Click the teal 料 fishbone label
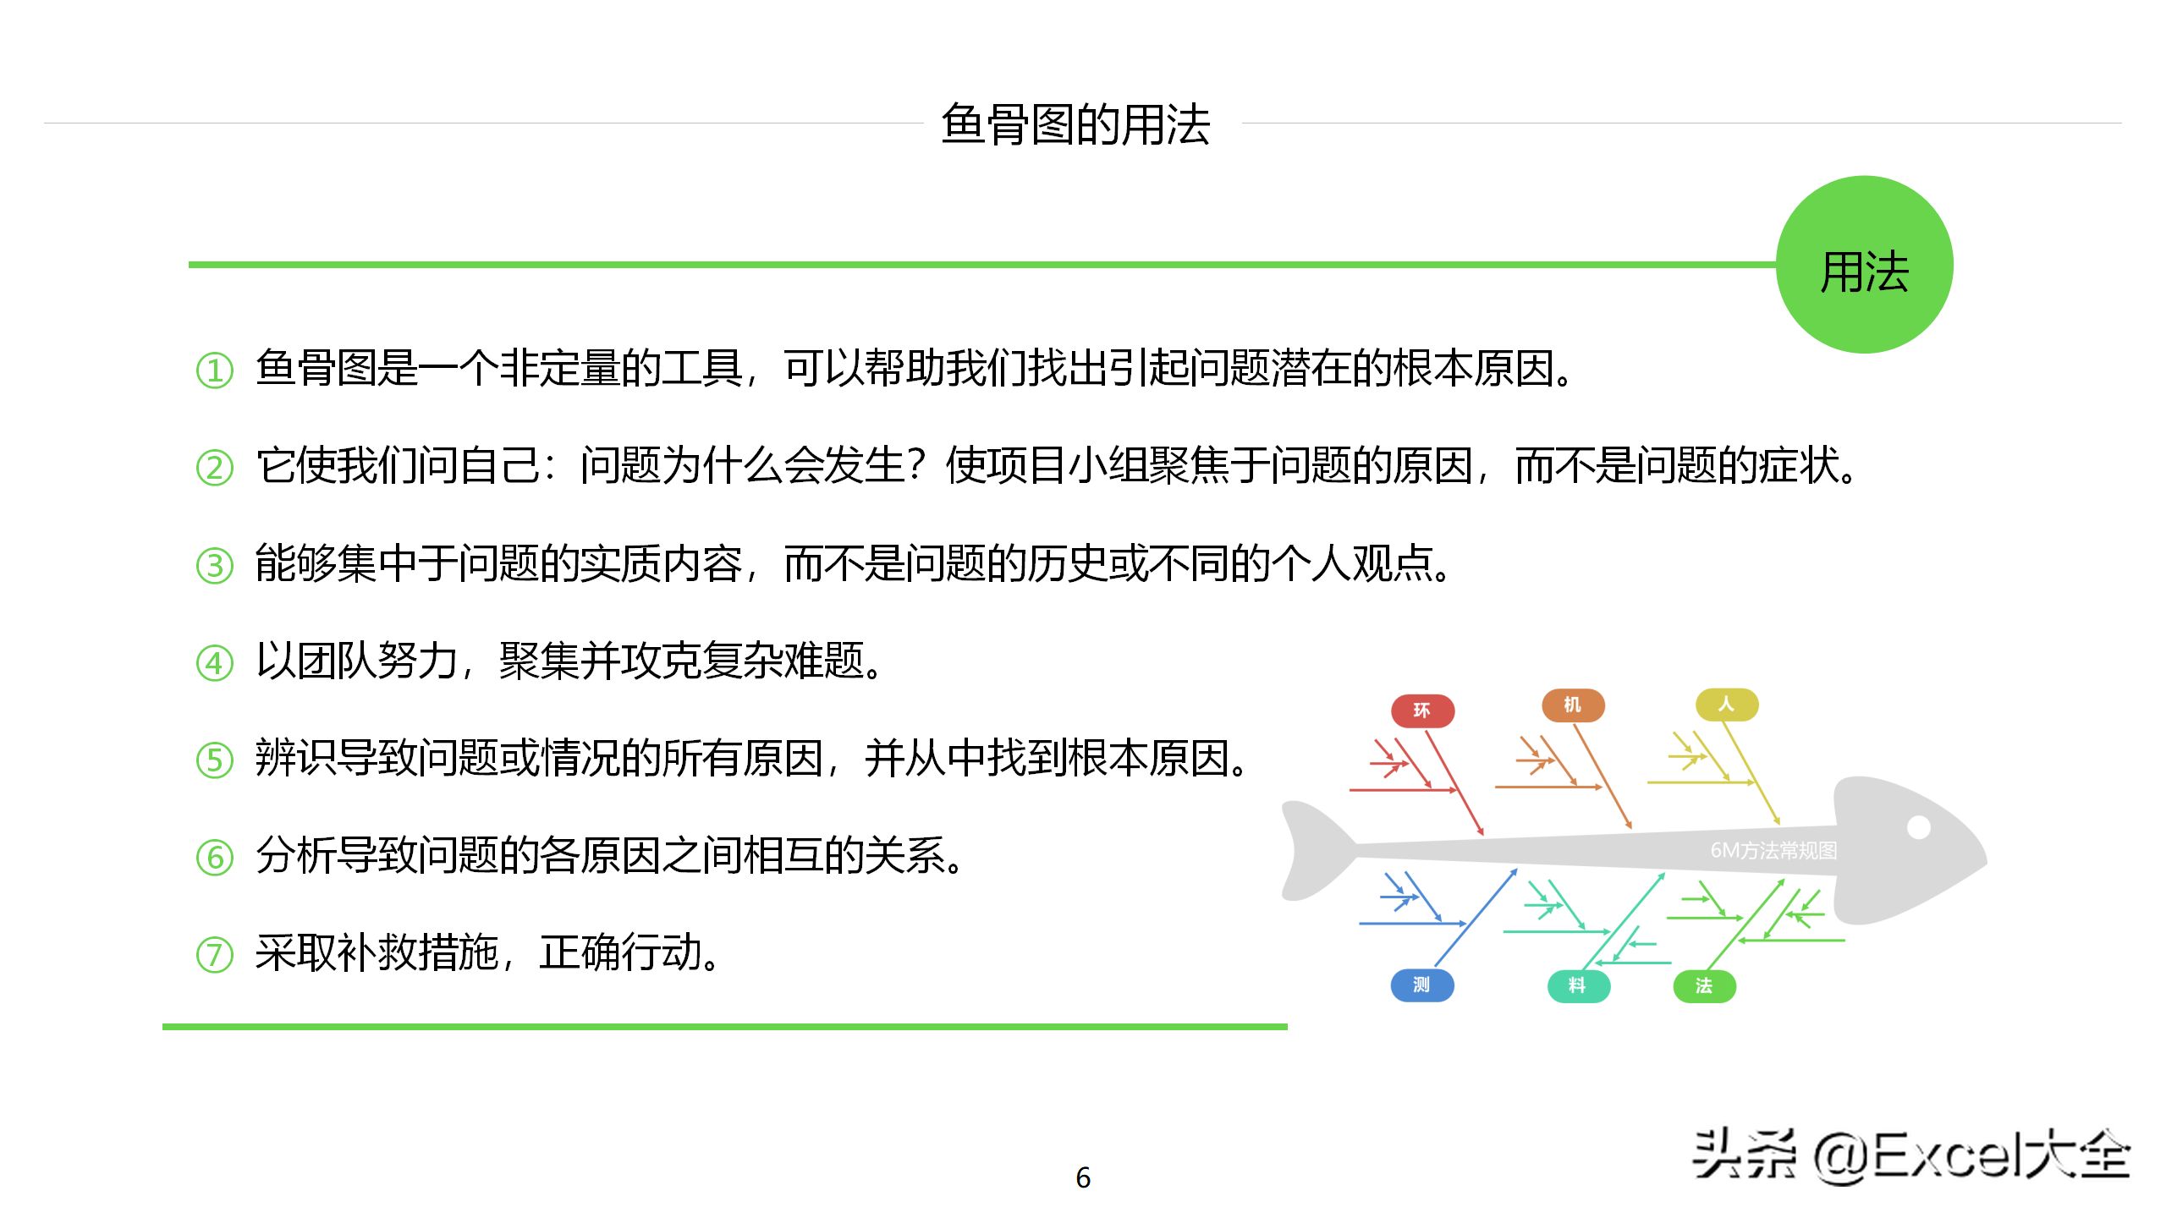The width and height of the screenshot is (2166, 1218). pyautogui.click(x=1578, y=985)
